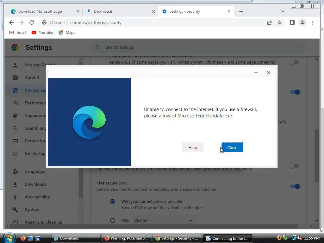Click the 11:55 PM taskbar clock
Image resolution: width=324 pixels, height=243 pixels.
pos(312,238)
